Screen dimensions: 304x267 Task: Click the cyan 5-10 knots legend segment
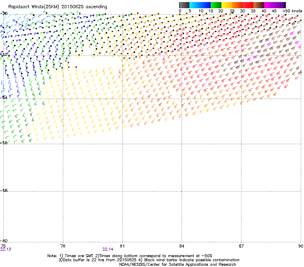[195, 5]
